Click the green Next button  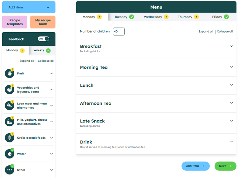coord(225,166)
